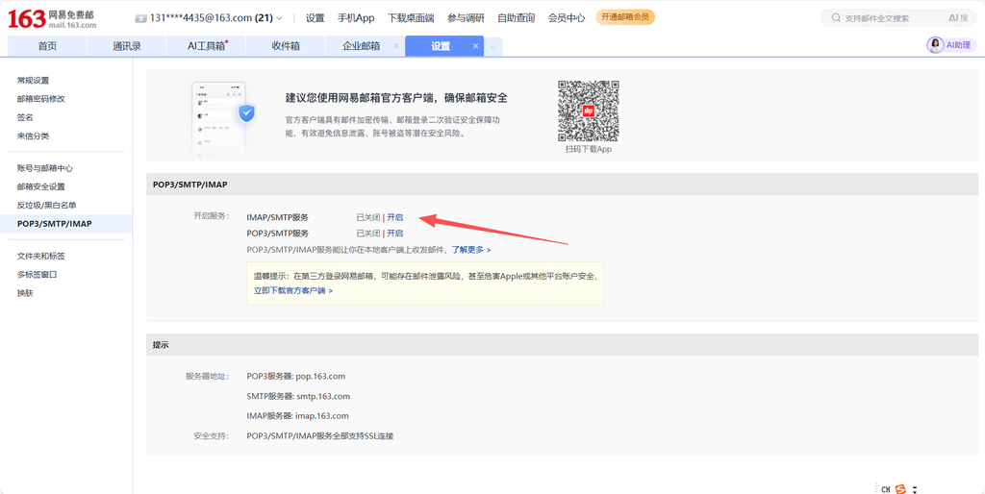985x494 pixels.
Task: Open 邮箱安全设置 in the sidebar
Action: 40,186
